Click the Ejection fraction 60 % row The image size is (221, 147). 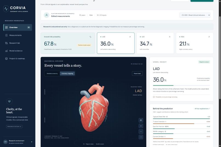tap(182, 127)
